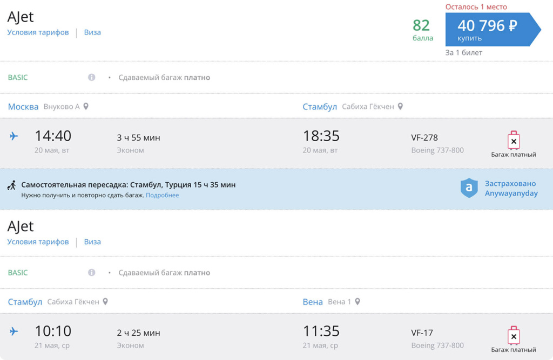Image resolution: width=553 pixels, height=360 pixels.
Task: Click walking passenger transfer icon
Action: pos(12,185)
